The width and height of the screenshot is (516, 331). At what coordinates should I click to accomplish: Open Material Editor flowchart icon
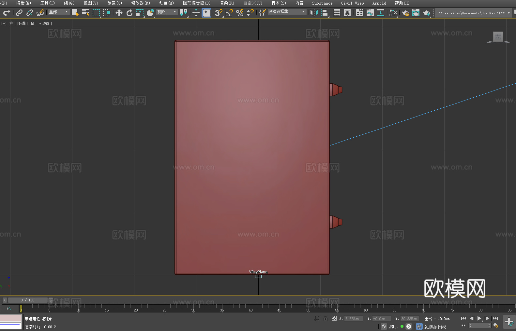(393, 13)
